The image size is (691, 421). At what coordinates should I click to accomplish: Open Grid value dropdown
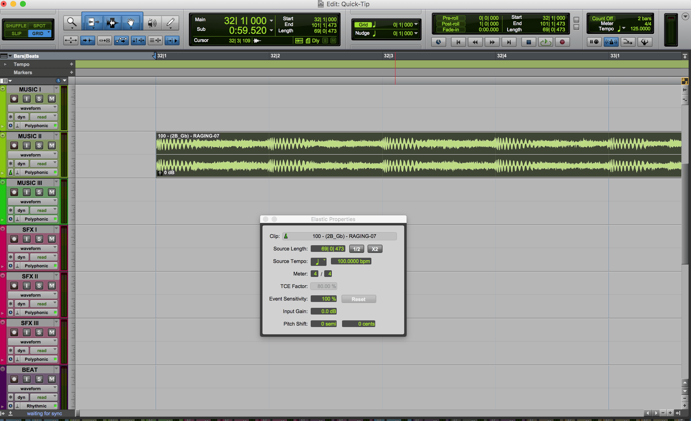coord(416,24)
